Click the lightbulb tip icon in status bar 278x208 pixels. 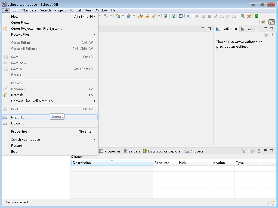coord(273,203)
